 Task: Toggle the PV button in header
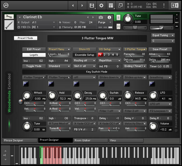click(177, 26)
